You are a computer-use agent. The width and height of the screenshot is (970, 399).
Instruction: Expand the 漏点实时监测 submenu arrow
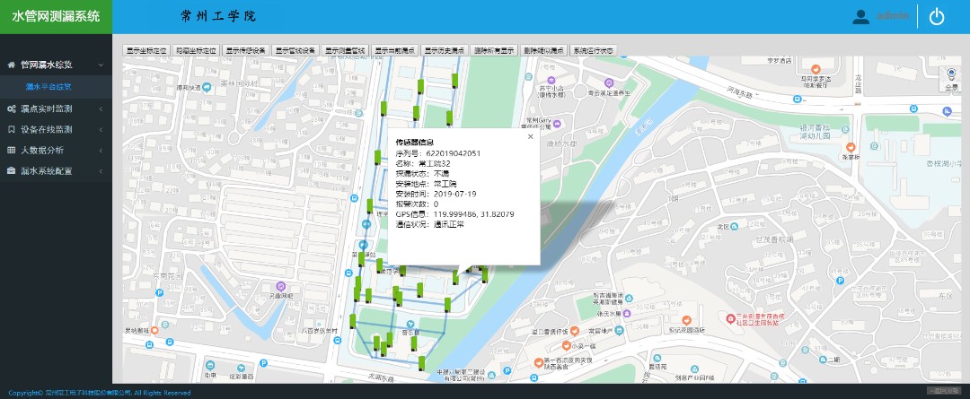[101, 108]
